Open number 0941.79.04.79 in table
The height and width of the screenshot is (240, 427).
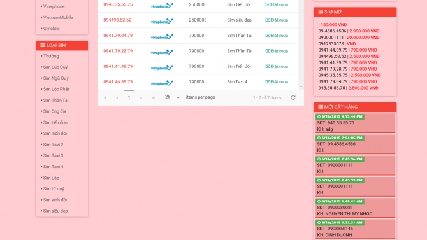118,36
